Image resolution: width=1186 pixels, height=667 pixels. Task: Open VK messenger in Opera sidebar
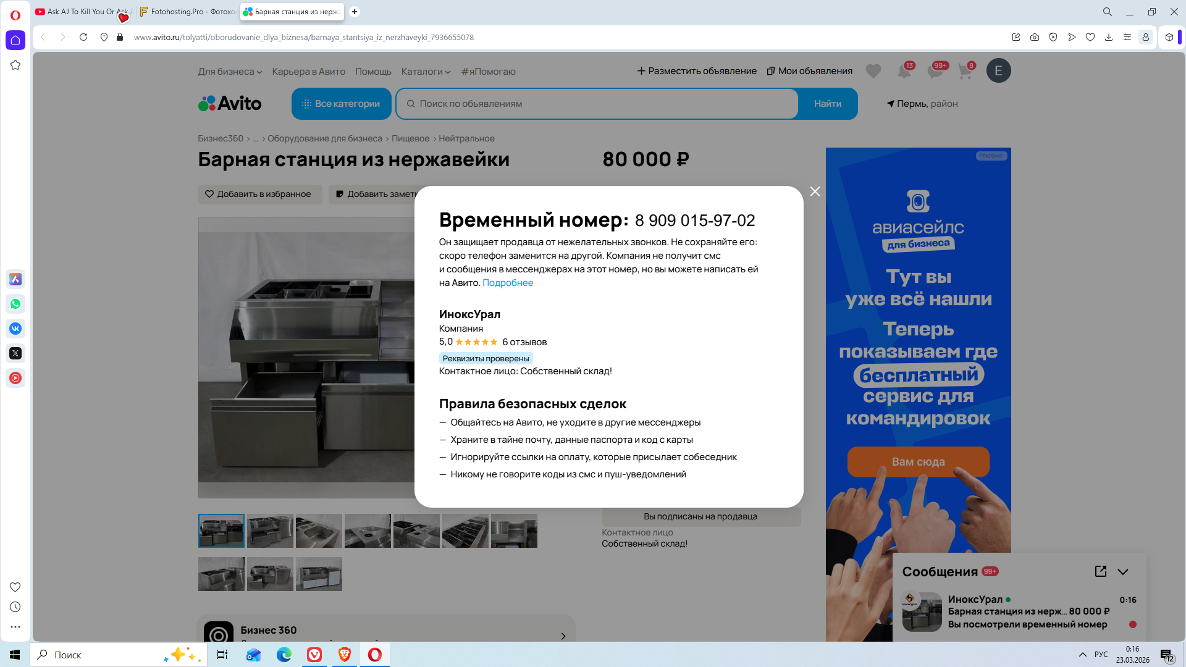[15, 329]
